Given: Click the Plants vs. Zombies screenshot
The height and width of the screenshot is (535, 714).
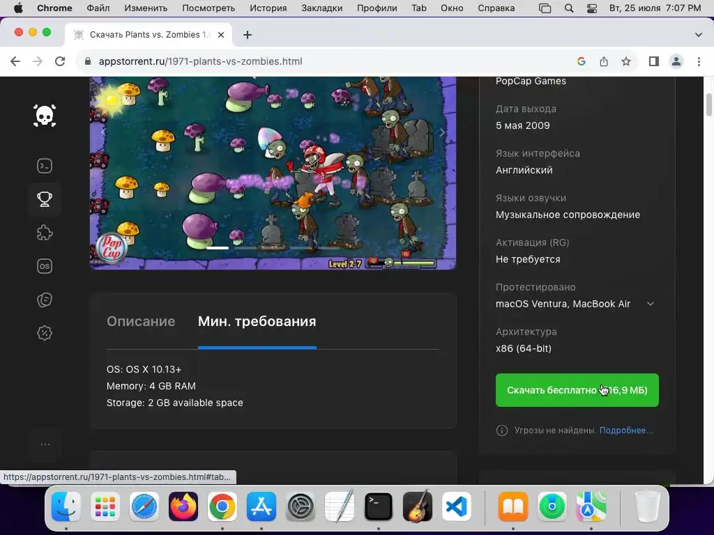Looking at the screenshot, I should (273, 173).
